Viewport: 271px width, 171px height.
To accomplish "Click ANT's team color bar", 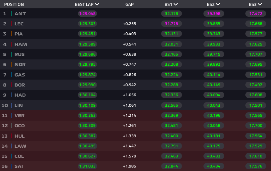I will point(11,14).
